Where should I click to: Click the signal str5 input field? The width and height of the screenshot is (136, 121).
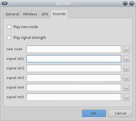tap(74, 97)
